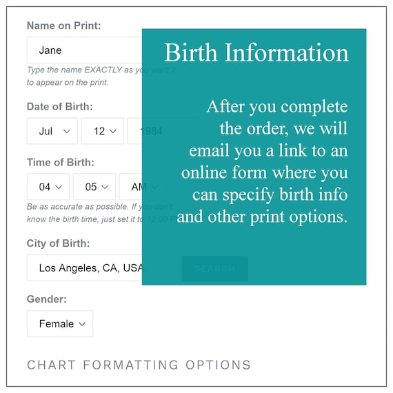This screenshot has width=393, height=393.
Task: Click the chevron arrow beside Female
Action: (82, 324)
